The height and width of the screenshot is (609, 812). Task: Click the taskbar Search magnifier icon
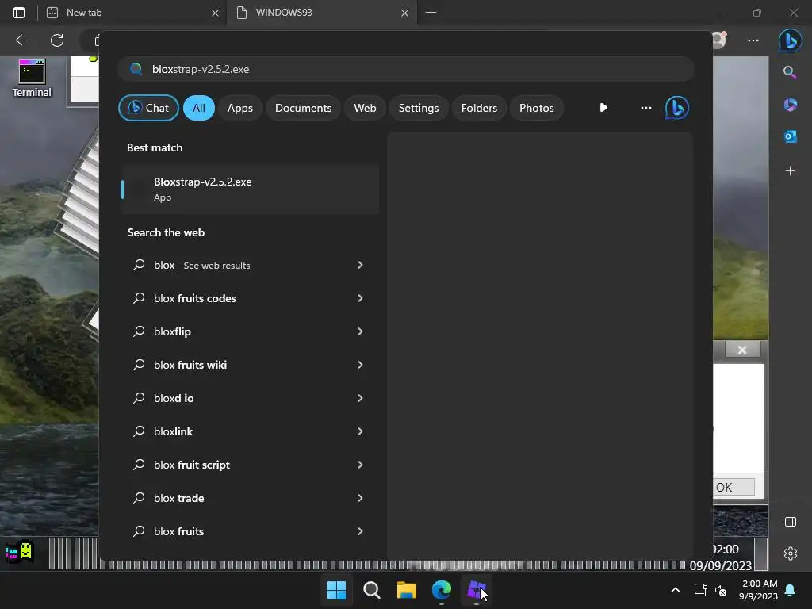(371, 590)
